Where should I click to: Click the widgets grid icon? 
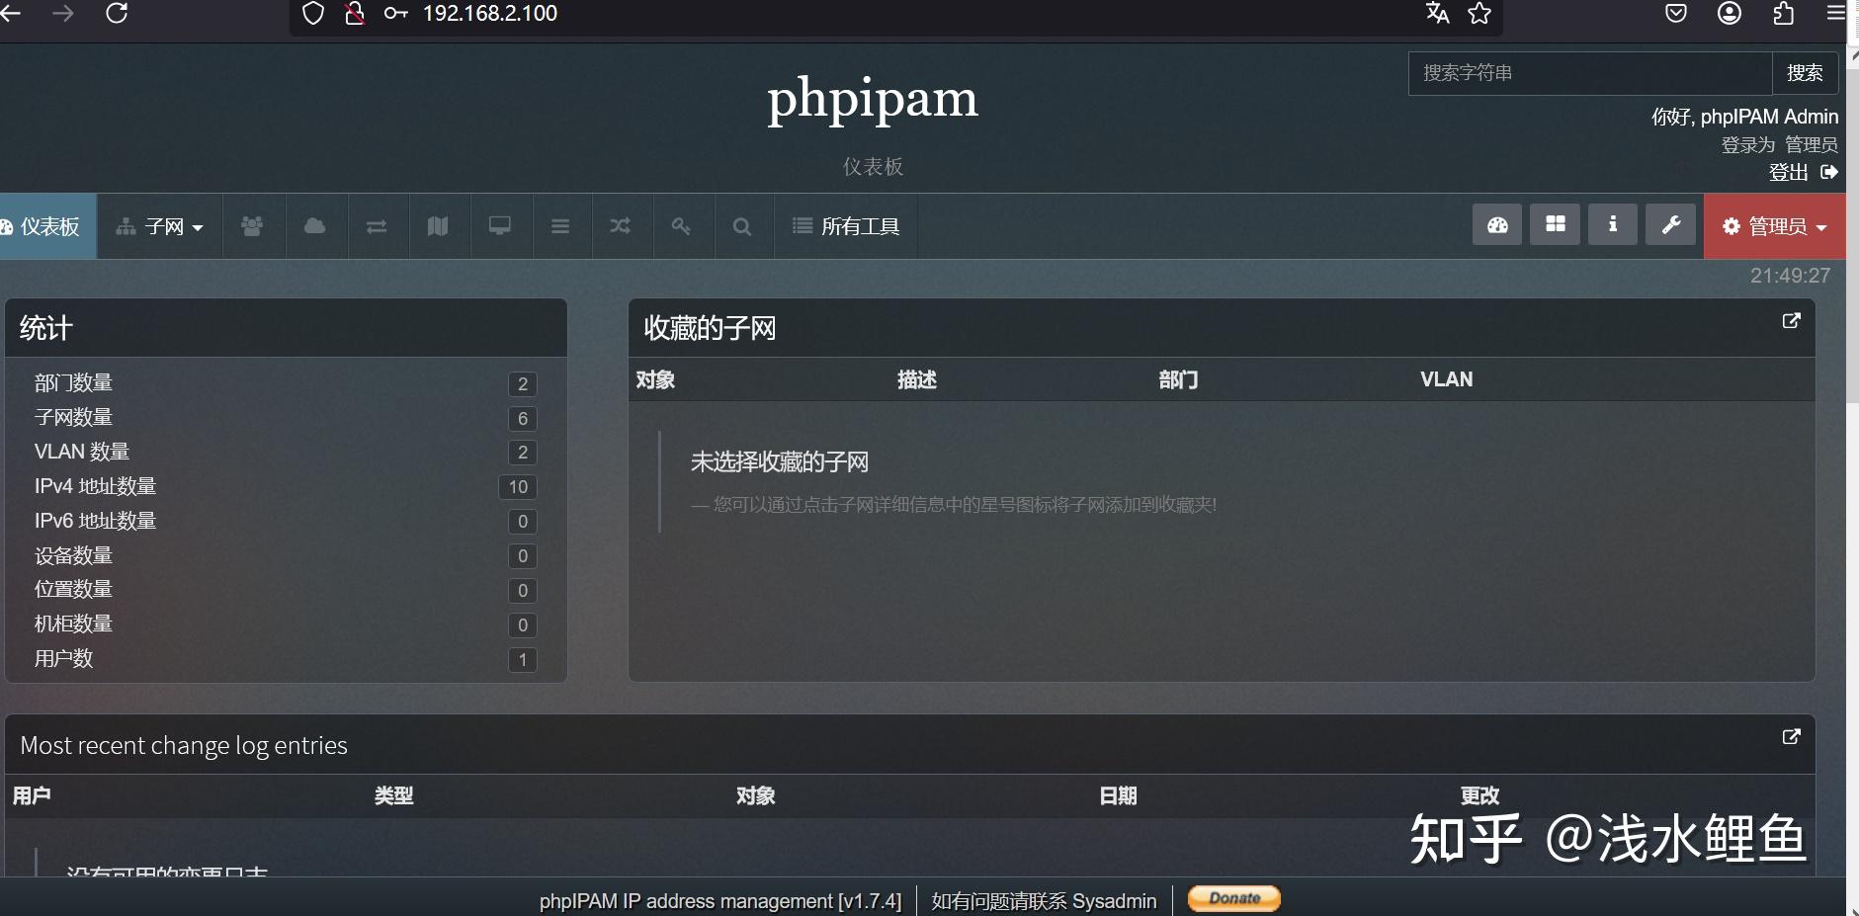[x=1555, y=224]
